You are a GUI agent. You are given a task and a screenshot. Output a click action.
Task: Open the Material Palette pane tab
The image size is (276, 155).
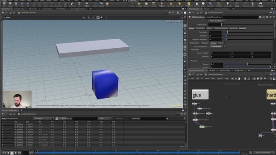tap(225, 71)
